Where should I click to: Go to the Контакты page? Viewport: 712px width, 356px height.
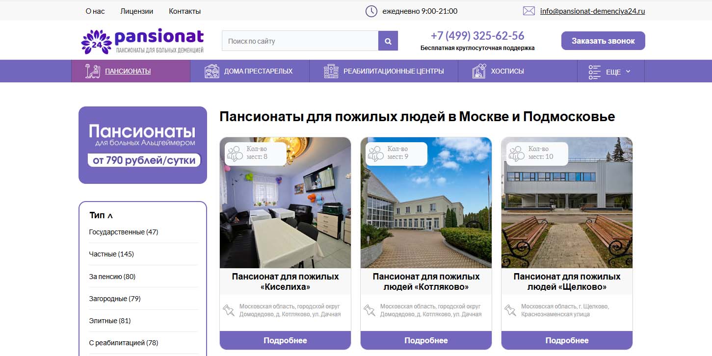(x=185, y=11)
